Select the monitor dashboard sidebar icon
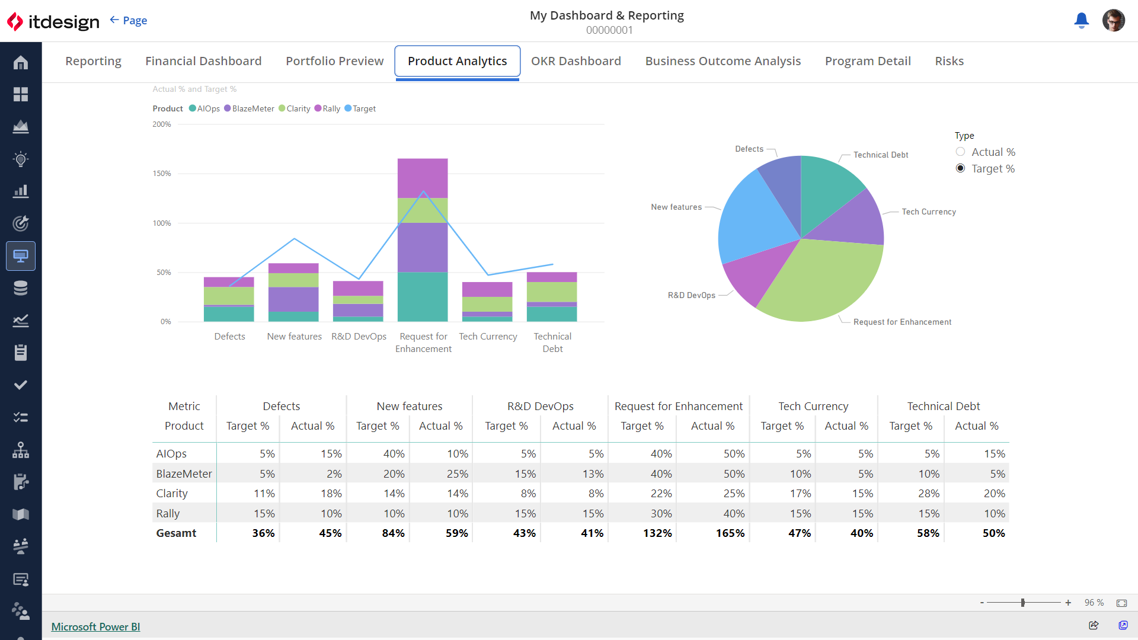Image resolution: width=1138 pixels, height=640 pixels. click(21, 256)
